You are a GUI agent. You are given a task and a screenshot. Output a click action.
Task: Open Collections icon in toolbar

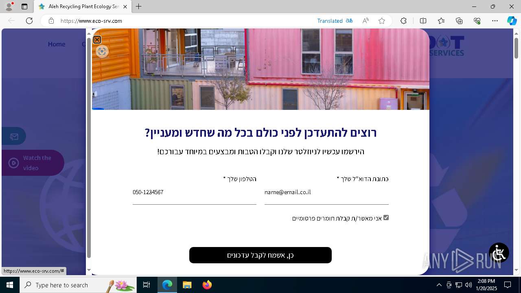tap(459, 21)
